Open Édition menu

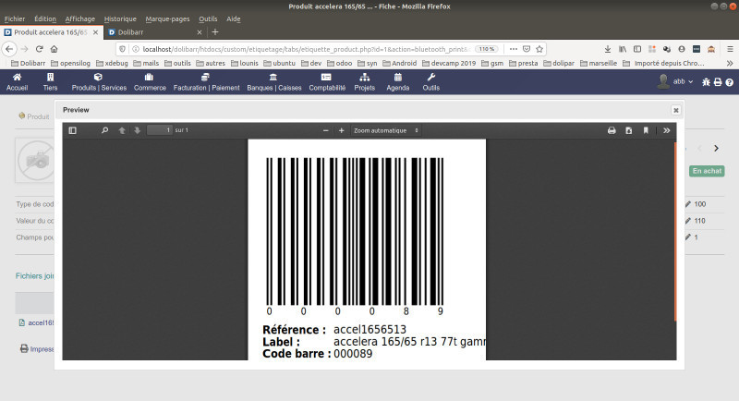tap(45, 18)
